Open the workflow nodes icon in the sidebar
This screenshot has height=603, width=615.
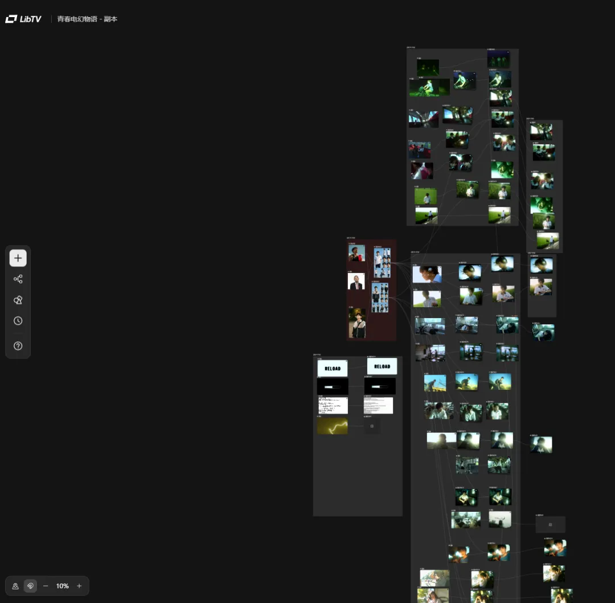click(18, 279)
